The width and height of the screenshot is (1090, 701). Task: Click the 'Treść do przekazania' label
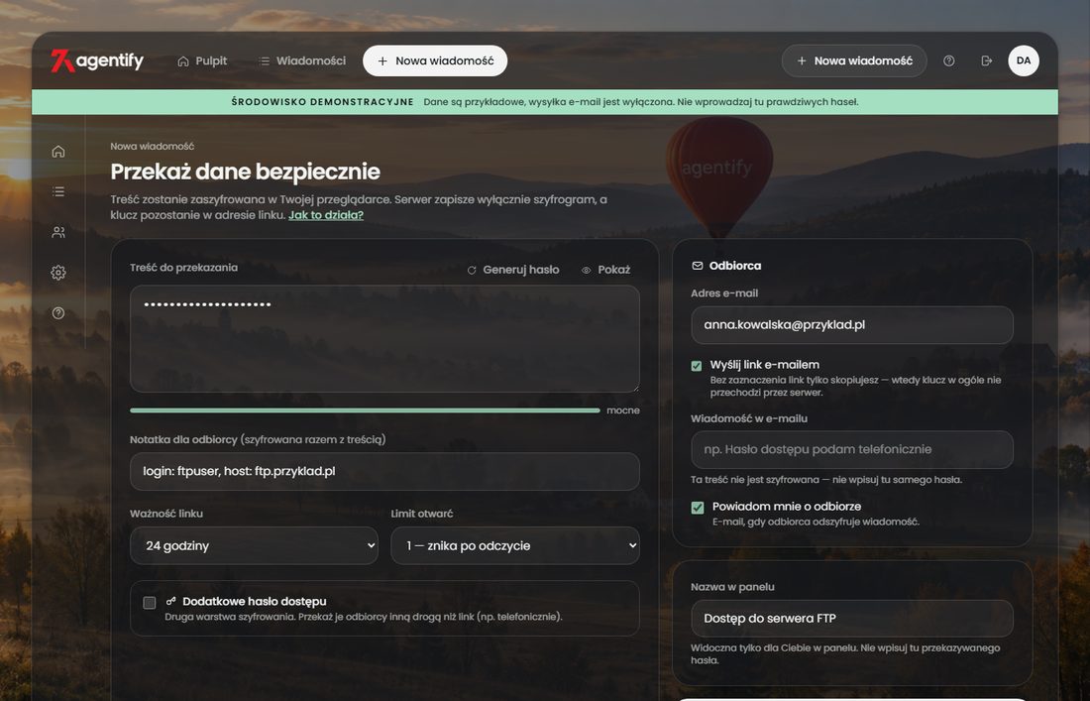pyautogui.click(x=183, y=267)
